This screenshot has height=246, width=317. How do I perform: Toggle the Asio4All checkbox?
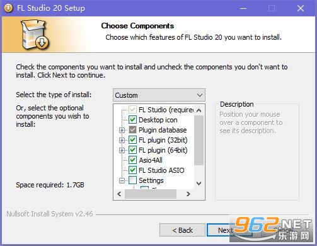point(132,160)
